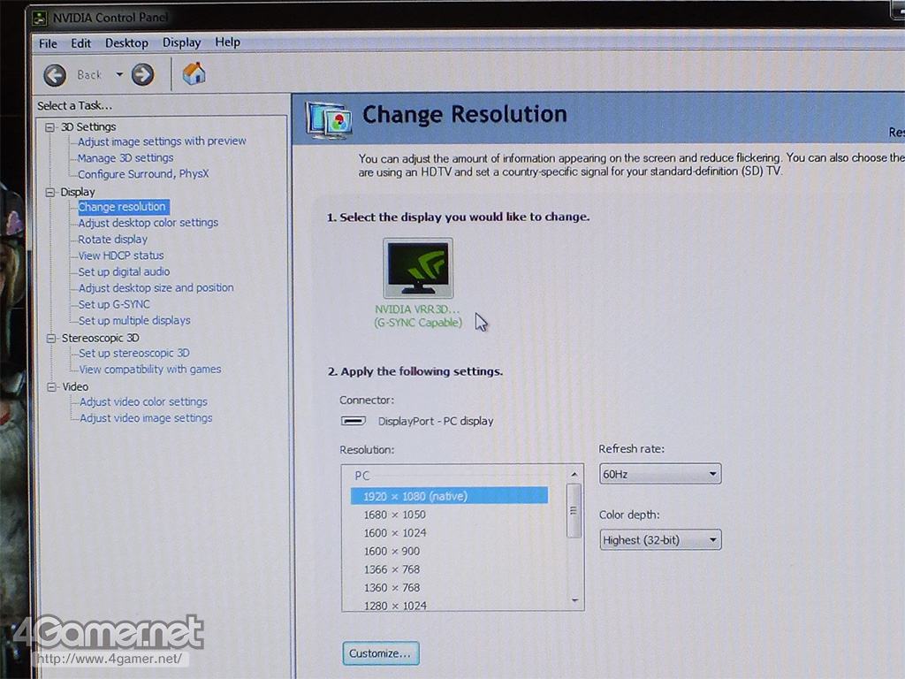Click the DisplayPort connector icon
The width and height of the screenshot is (905, 679).
pyautogui.click(x=354, y=421)
